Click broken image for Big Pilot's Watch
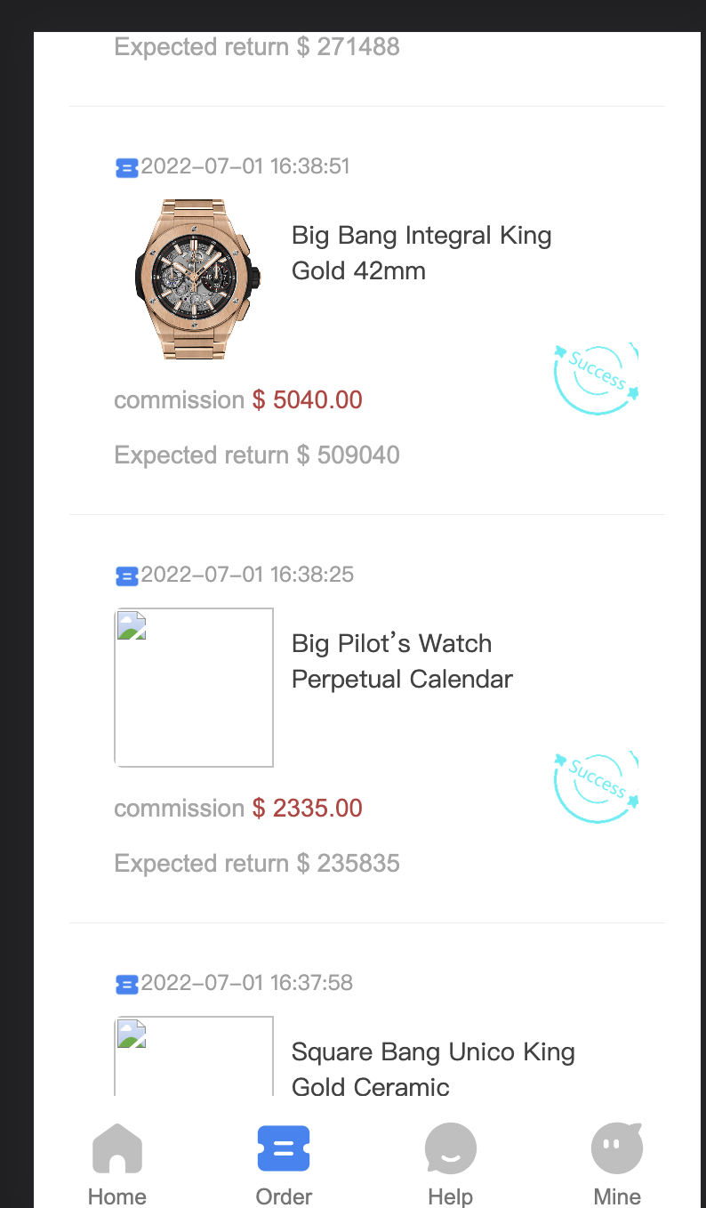706x1208 pixels. (x=194, y=687)
